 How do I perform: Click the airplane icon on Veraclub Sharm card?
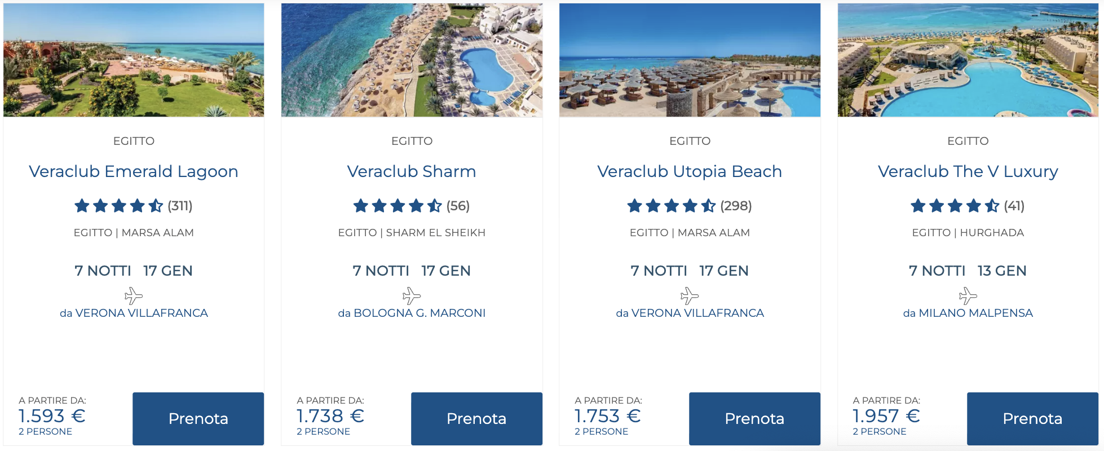412,295
